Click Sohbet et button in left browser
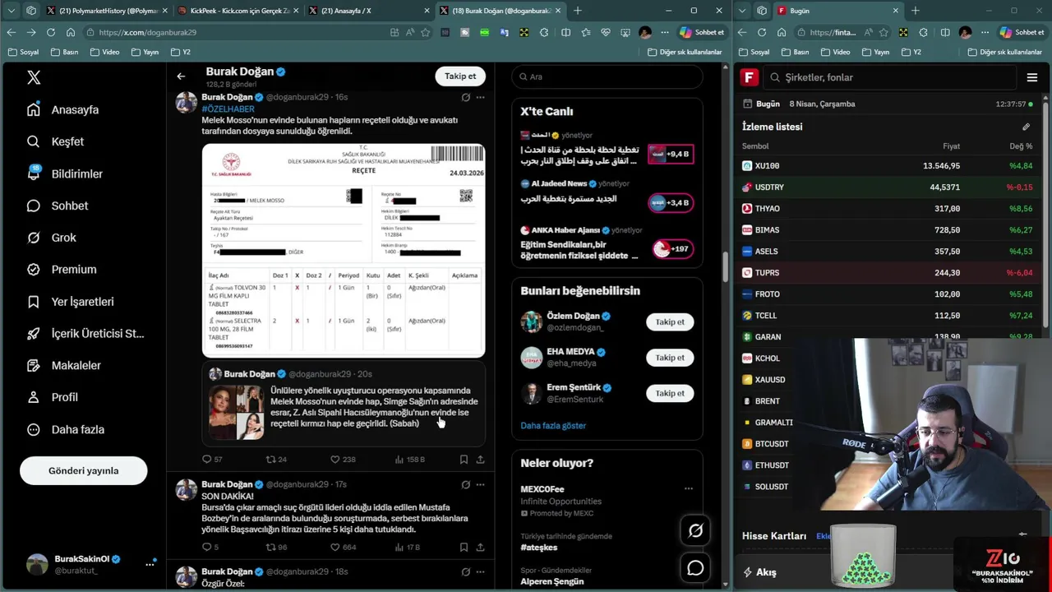Viewport: 1052px width, 592px height. (x=702, y=32)
